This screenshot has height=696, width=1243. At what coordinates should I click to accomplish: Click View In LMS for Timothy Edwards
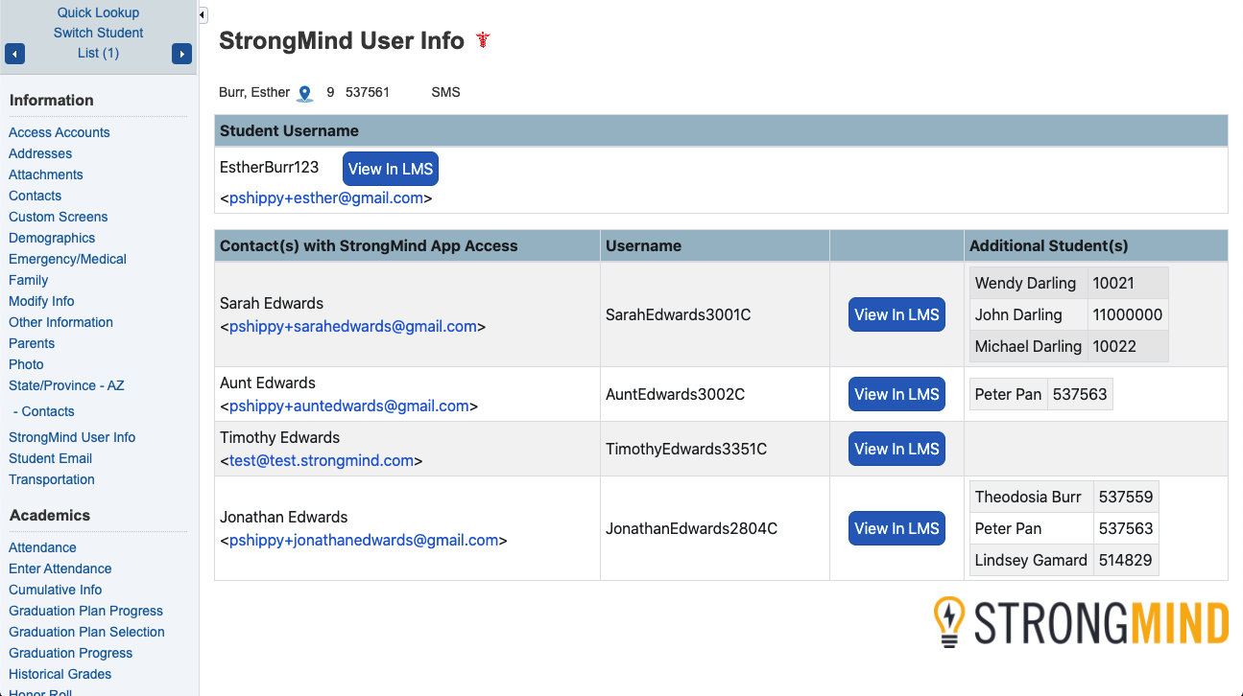point(896,449)
